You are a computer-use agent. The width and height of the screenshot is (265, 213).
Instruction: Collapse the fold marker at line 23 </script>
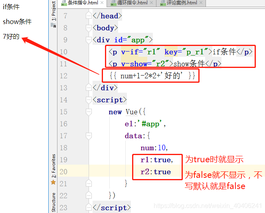[x=89, y=207]
